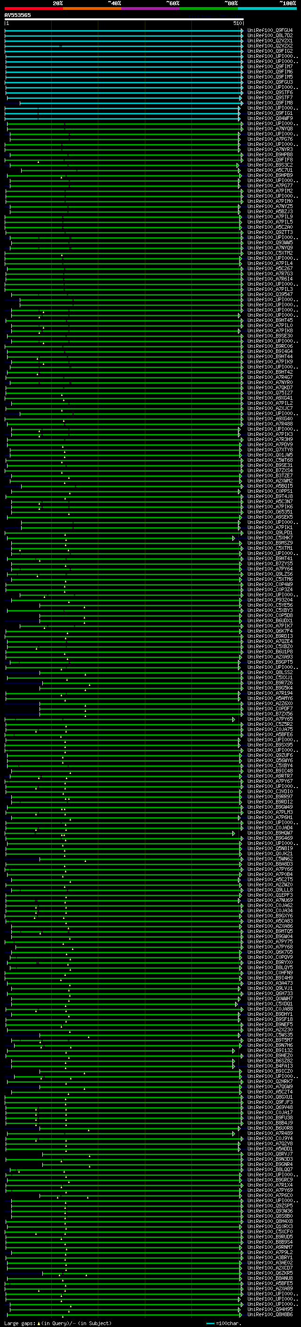This screenshot has width=301, height=1327.
Task: Click the UniRef100_A2XA93 row label
Action: click(270, 657)
